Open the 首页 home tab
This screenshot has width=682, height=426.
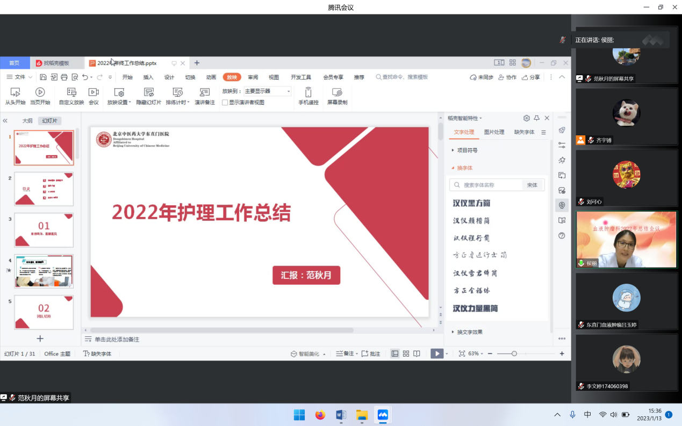(15, 63)
